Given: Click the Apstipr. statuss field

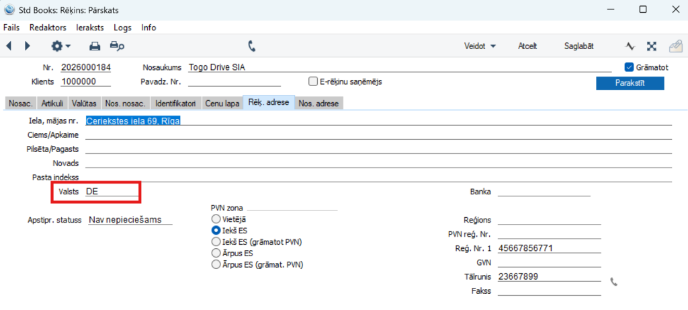Looking at the screenshot, I should point(130,220).
